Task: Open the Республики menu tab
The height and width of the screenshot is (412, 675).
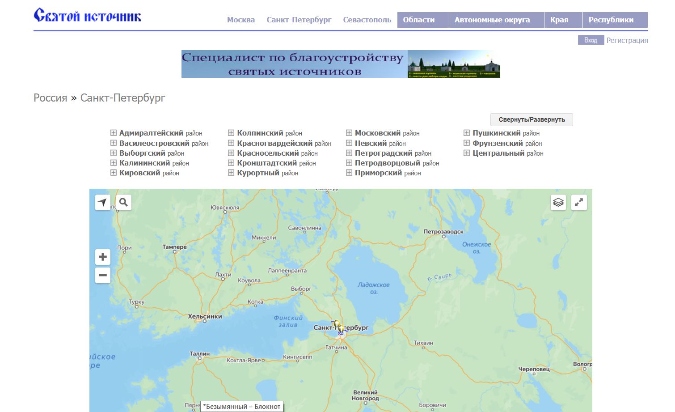Action: [611, 20]
